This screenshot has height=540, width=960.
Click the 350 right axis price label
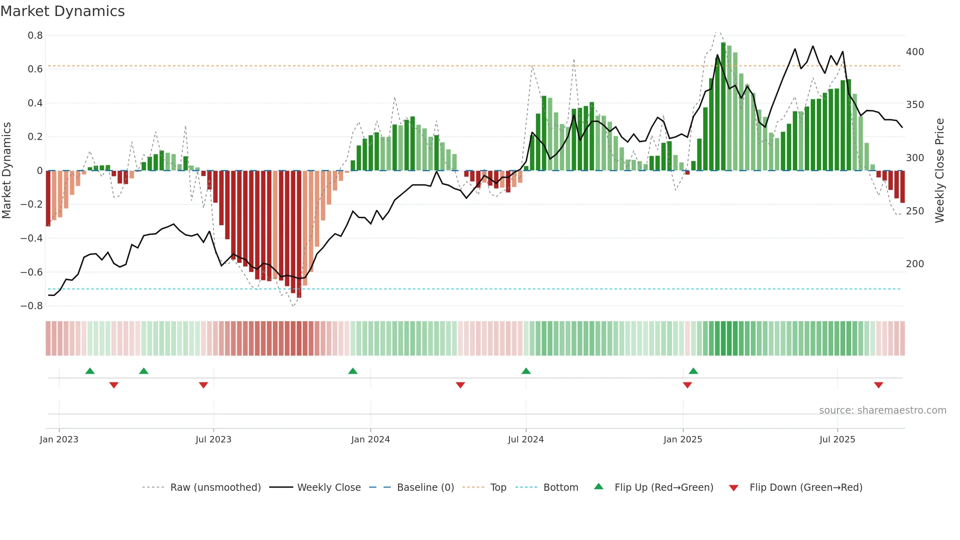pyautogui.click(x=915, y=105)
